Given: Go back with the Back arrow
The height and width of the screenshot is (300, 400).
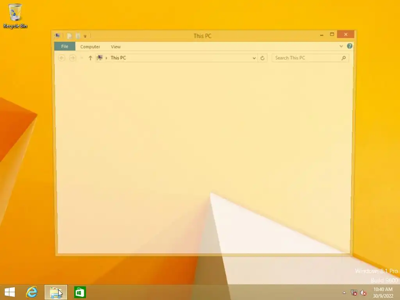Looking at the screenshot, I should point(61,58).
